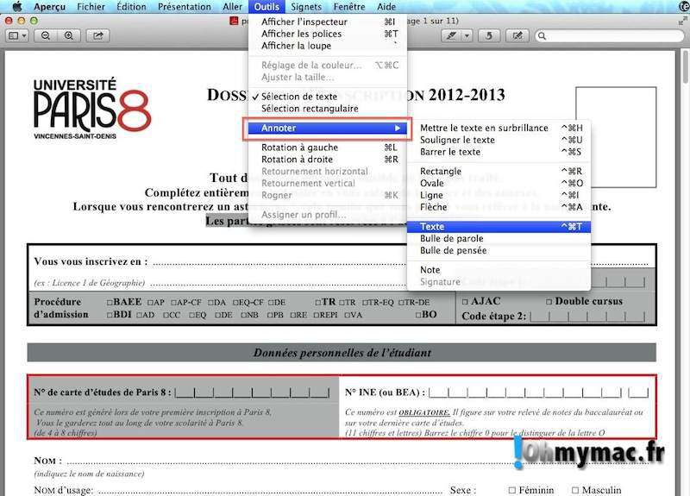Click the N° INE number field
Viewport: 690px width, 496px height.
click(538, 392)
